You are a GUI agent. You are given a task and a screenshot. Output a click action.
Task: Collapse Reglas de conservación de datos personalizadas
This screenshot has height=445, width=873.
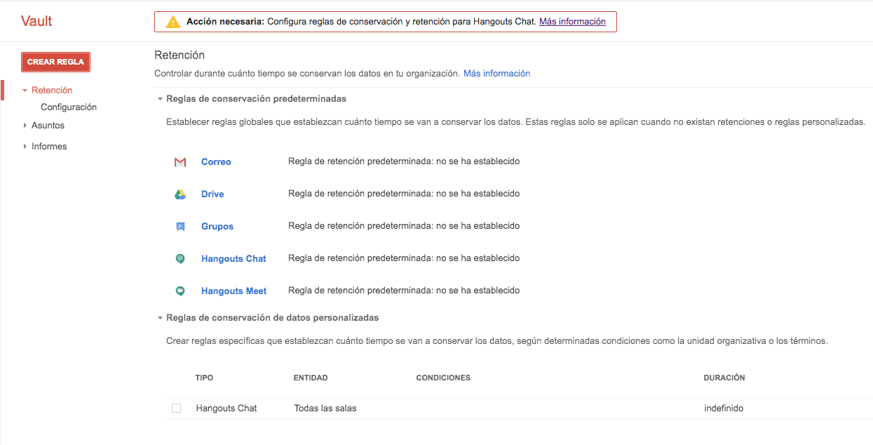pos(160,318)
